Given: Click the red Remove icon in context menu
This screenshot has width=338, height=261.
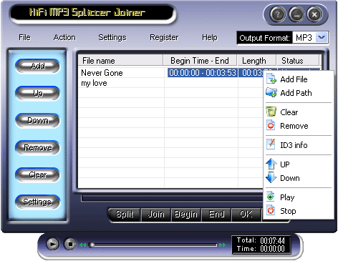Looking at the screenshot, I should pyautogui.click(x=271, y=126).
